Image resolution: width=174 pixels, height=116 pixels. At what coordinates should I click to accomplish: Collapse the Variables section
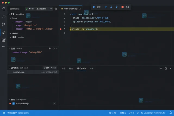click(9, 14)
